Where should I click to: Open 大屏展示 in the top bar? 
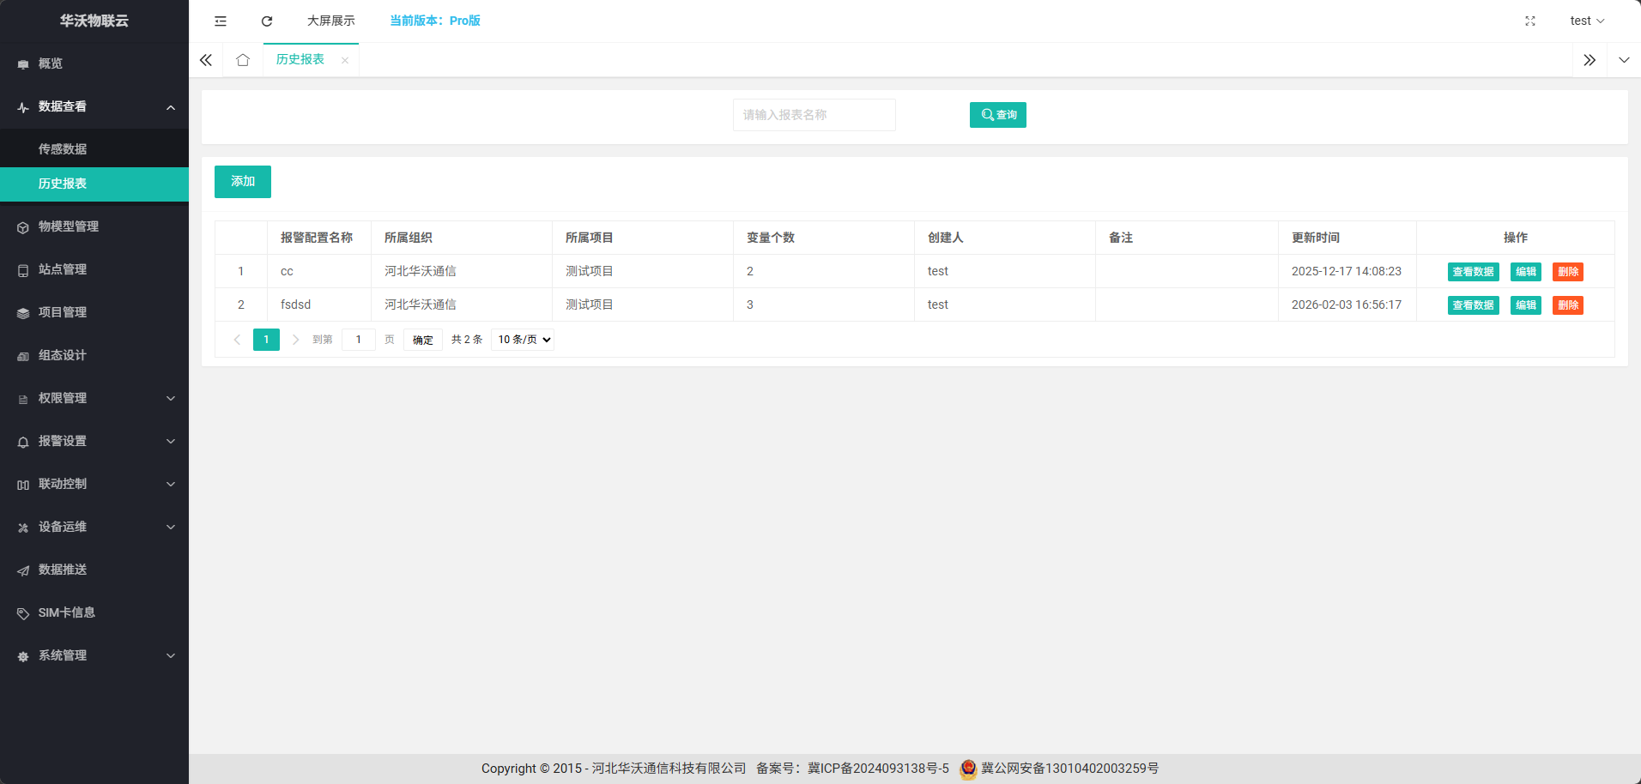click(x=330, y=21)
